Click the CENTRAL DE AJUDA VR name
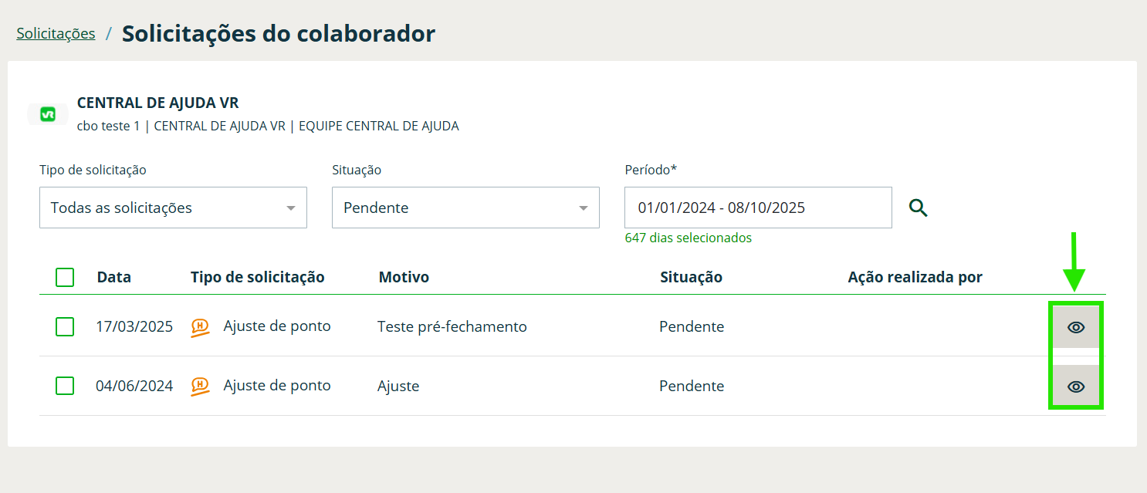 (157, 103)
